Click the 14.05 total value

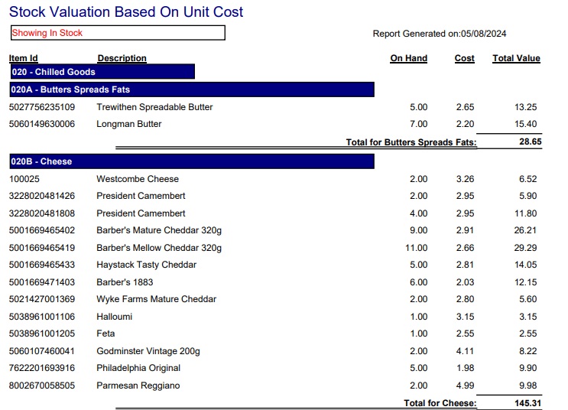coord(525,265)
